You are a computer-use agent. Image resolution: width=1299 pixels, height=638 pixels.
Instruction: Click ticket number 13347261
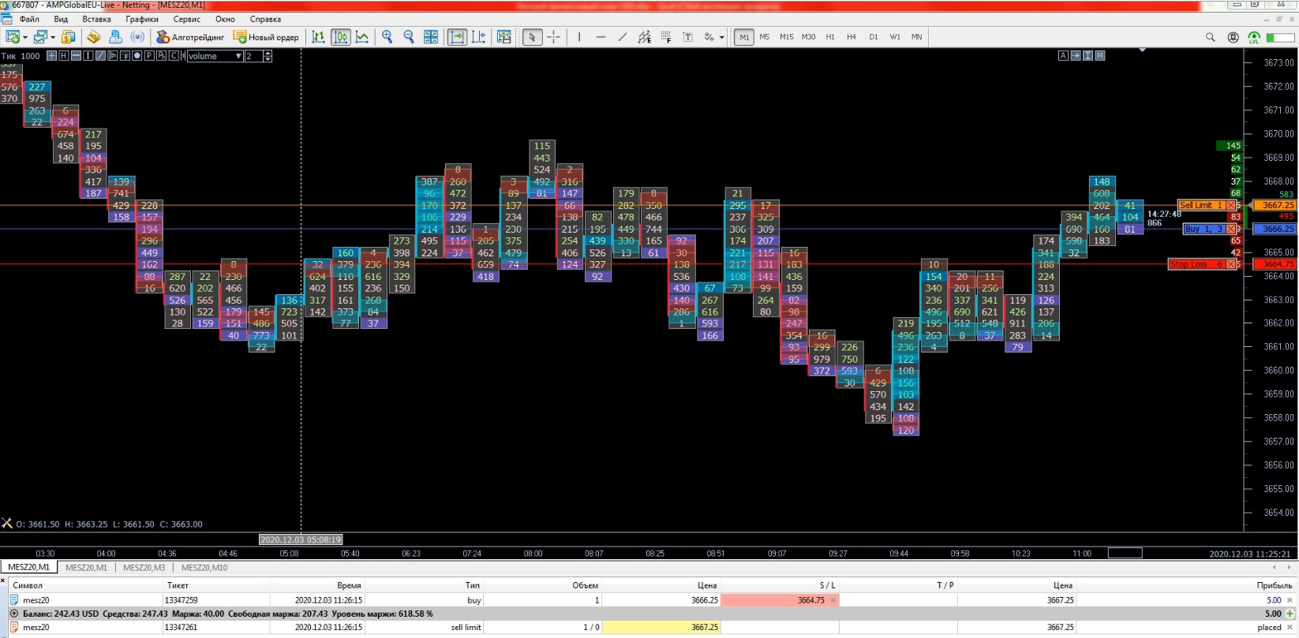click(x=181, y=628)
